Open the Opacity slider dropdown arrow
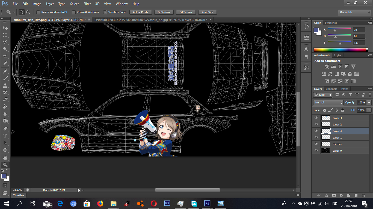 pos(369,103)
